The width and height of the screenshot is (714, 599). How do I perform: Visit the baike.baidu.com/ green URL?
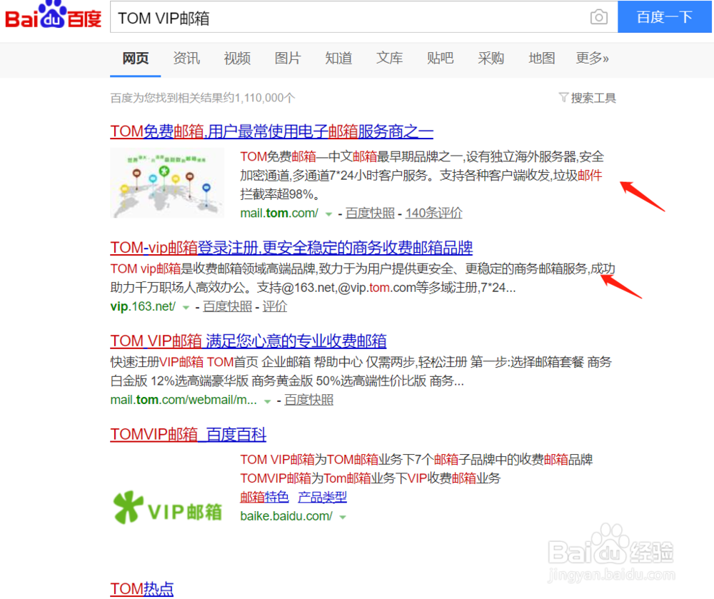point(286,516)
